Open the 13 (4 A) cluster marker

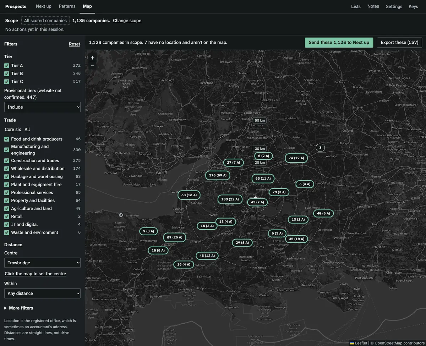pyautogui.click(x=226, y=221)
